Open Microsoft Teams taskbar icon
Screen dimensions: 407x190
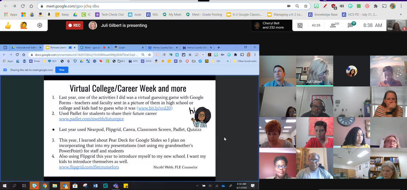115,186
